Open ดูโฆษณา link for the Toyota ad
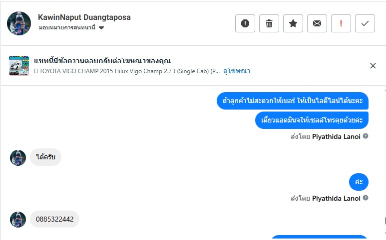 click(237, 71)
